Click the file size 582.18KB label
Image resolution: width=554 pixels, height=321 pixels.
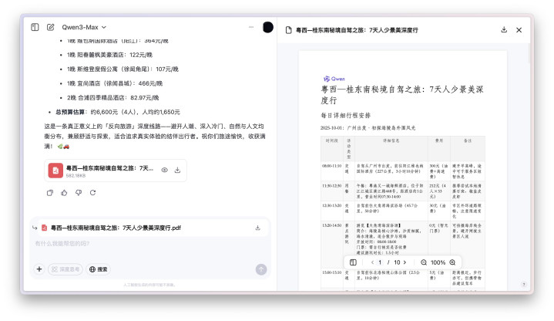76,175
